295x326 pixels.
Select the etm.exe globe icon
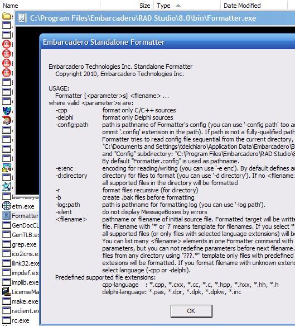(7, 206)
